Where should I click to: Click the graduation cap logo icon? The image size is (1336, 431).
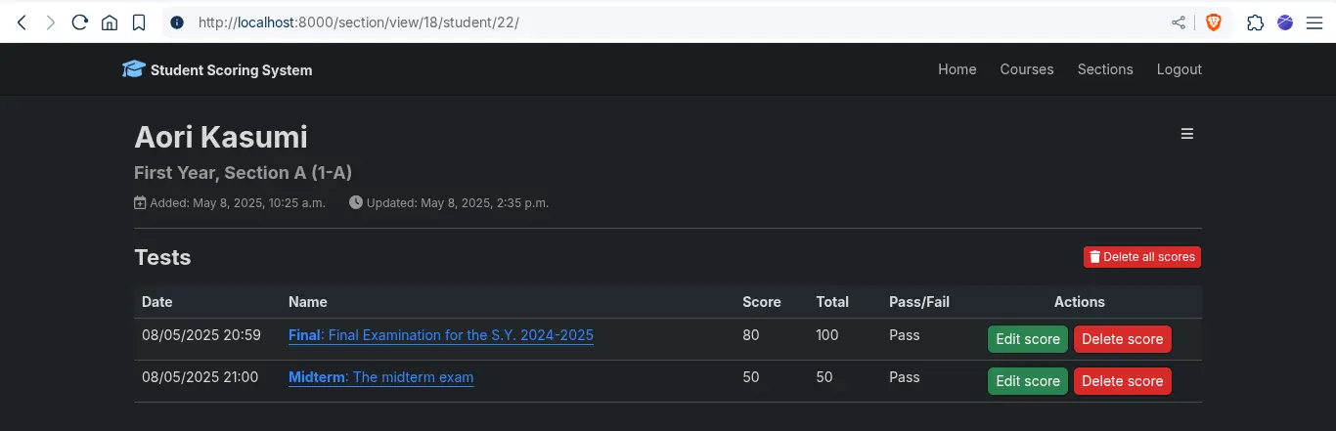coord(133,69)
